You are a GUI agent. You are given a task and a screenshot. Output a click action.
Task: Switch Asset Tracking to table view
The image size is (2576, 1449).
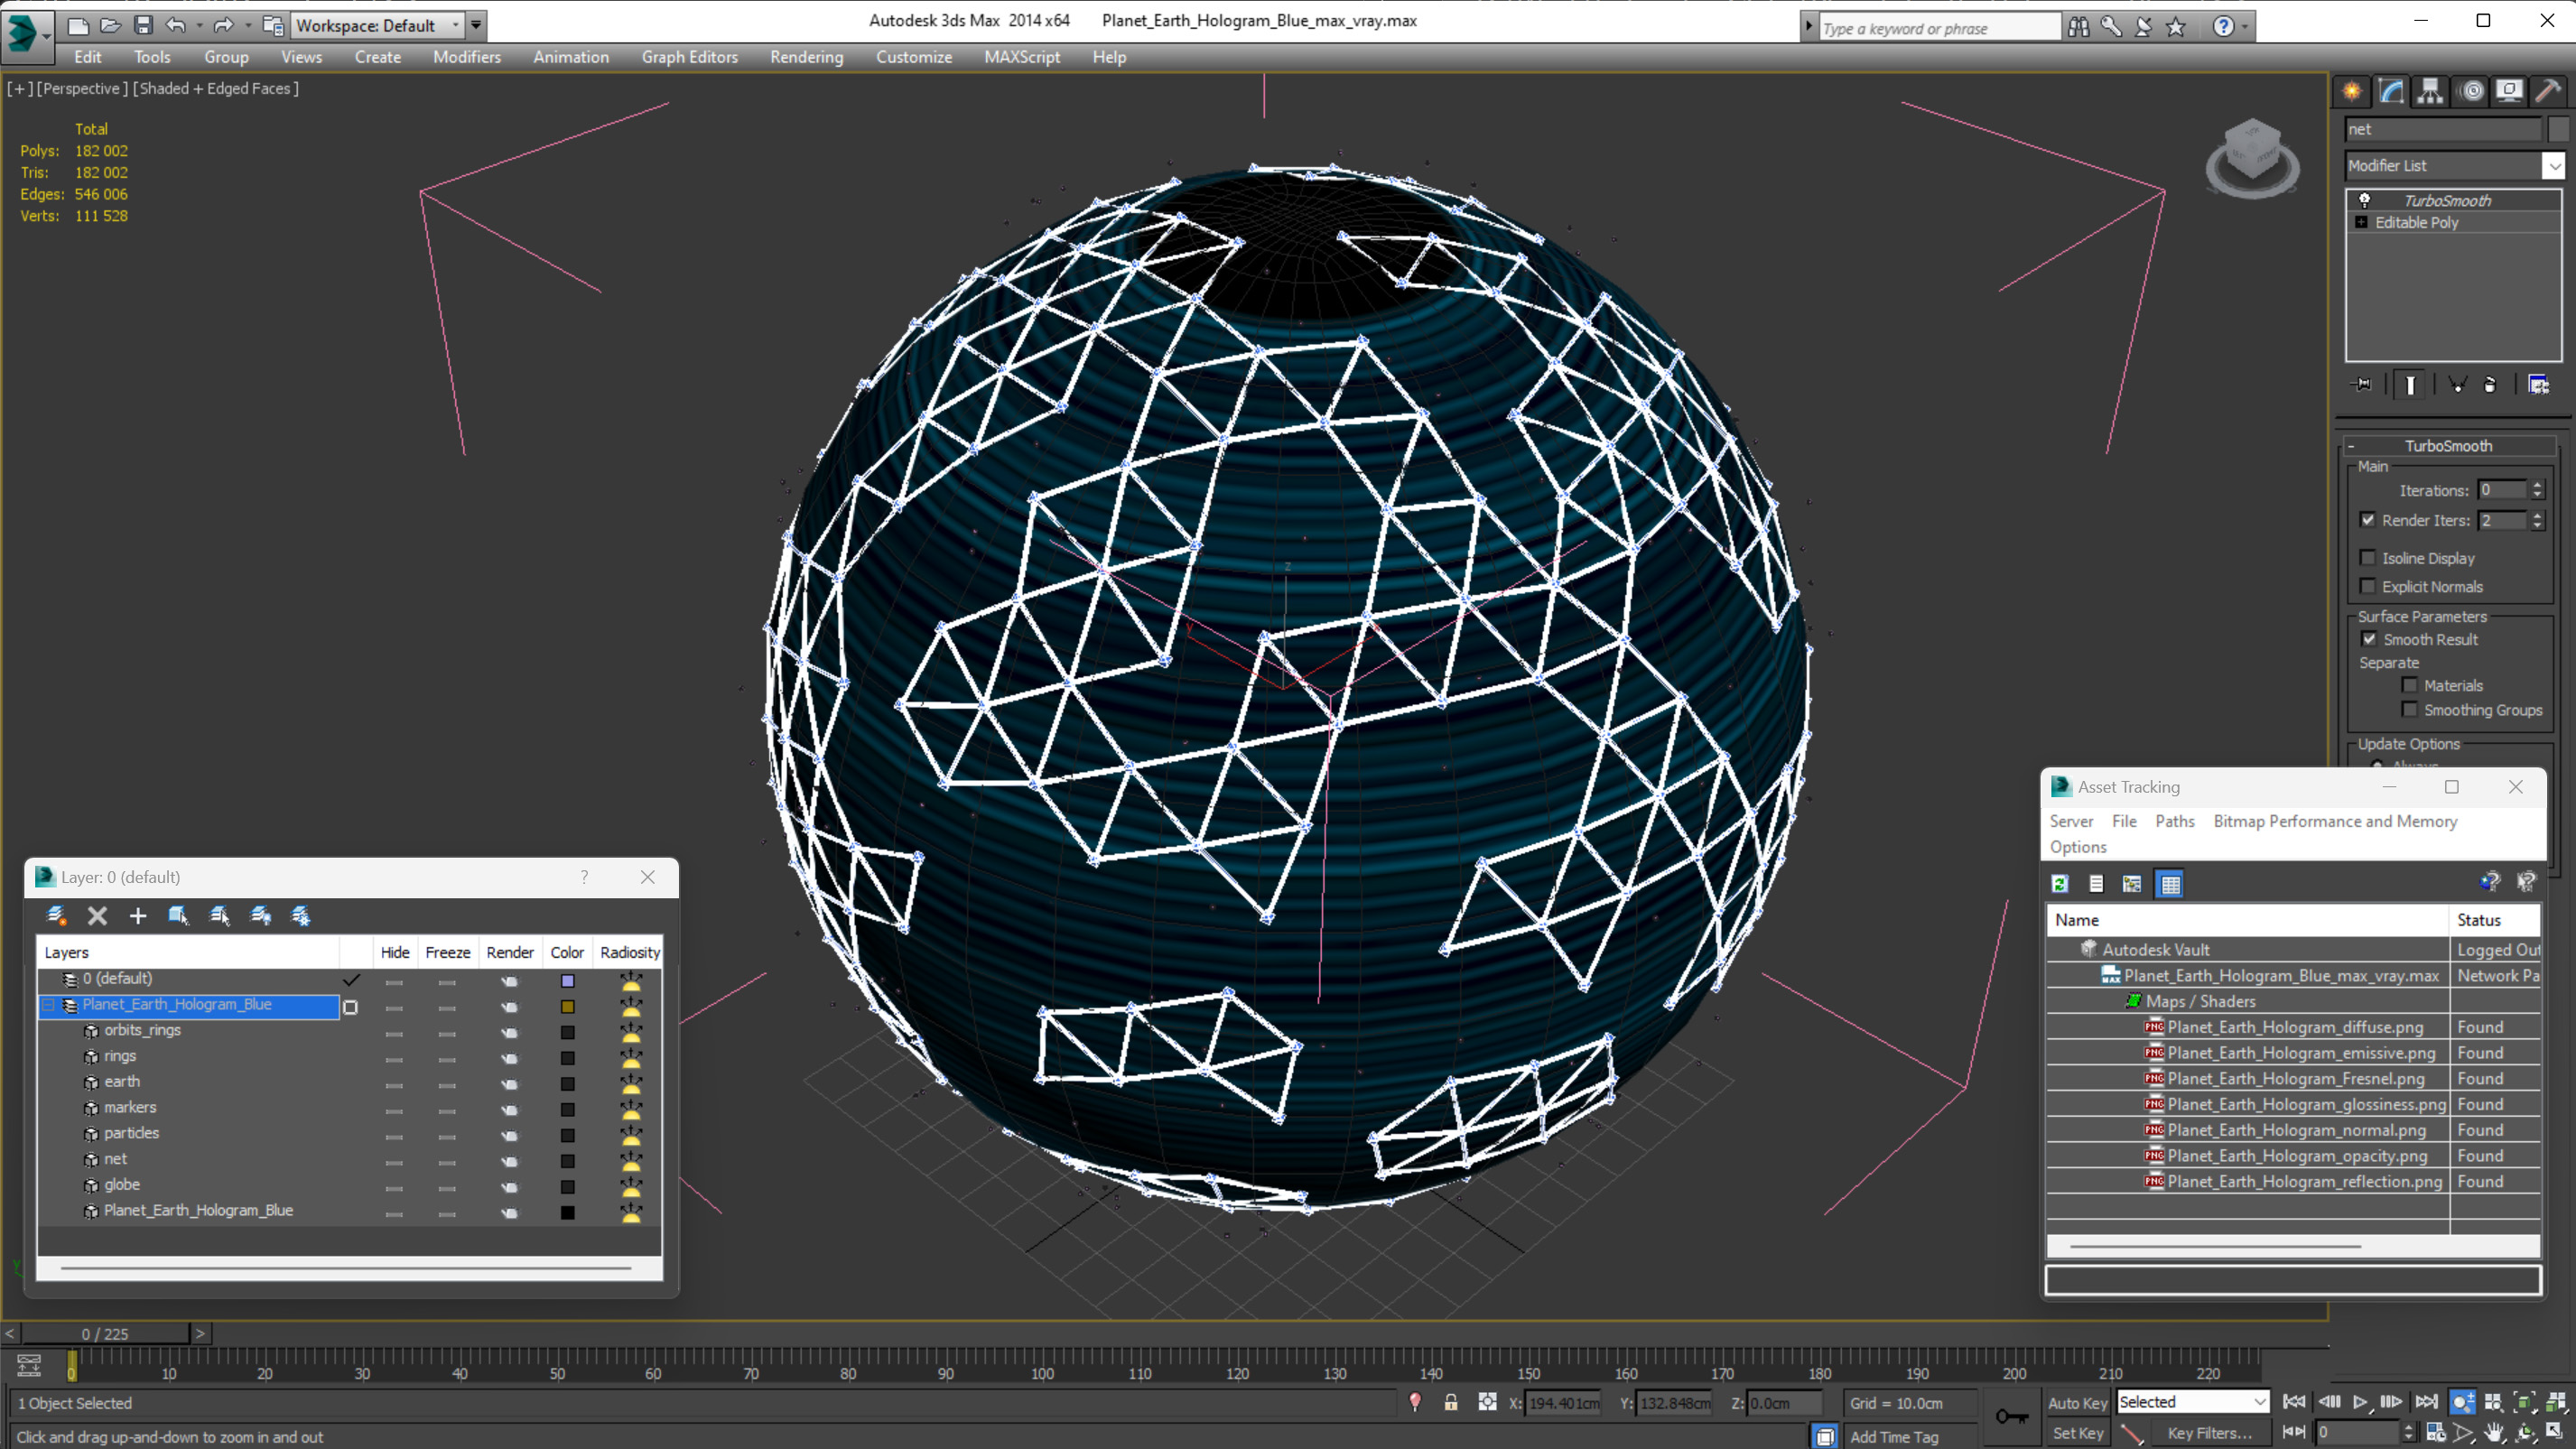click(x=2170, y=884)
